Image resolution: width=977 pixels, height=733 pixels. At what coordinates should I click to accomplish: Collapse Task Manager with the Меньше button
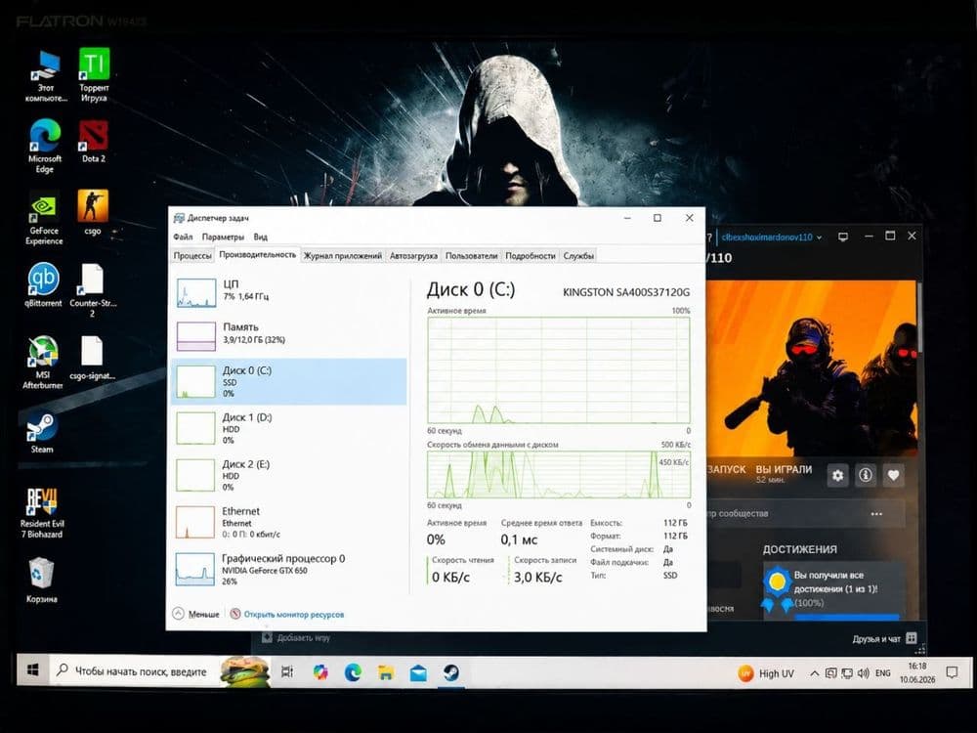pyautogui.click(x=195, y=614)
